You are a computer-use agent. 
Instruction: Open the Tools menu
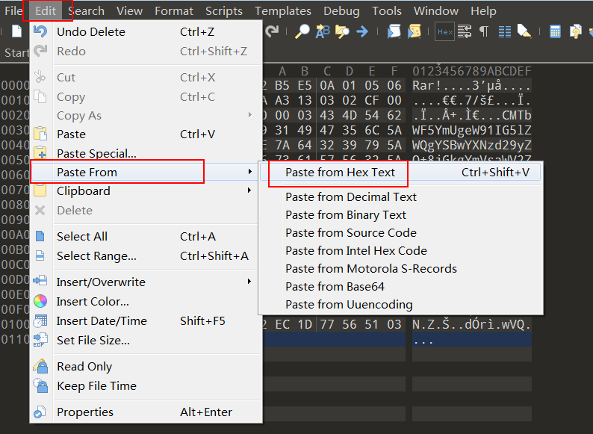387,11
